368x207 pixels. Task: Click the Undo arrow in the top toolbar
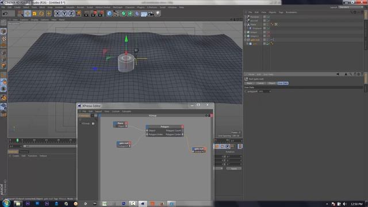(5, 14)
